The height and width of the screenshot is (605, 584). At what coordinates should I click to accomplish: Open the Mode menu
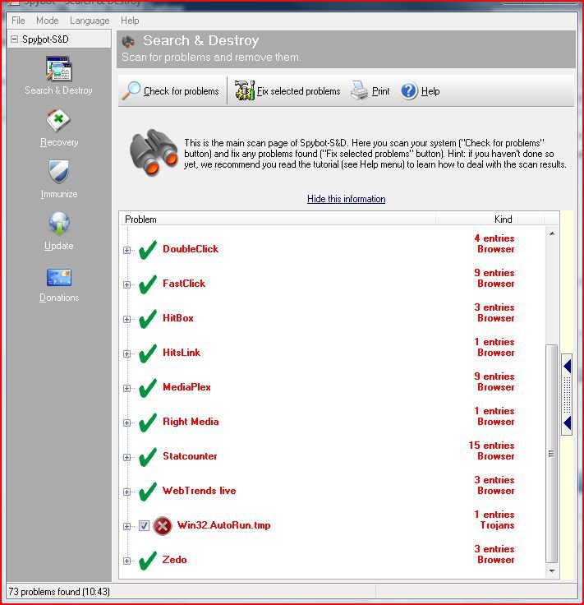47,21
